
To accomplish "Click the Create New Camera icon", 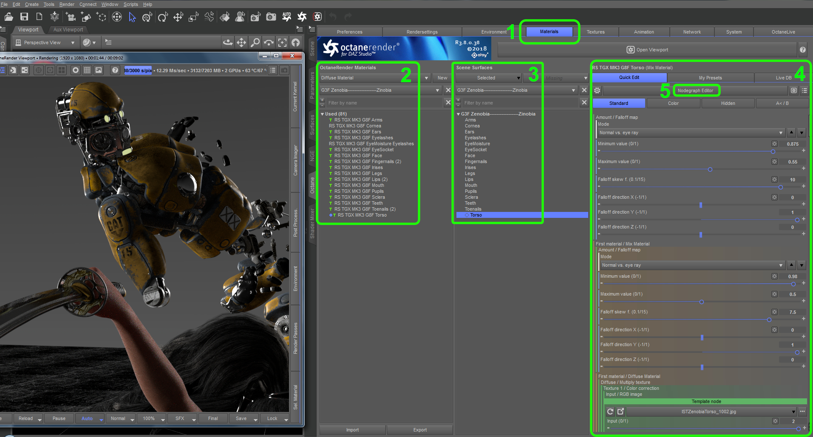I will tap(70, 17).
